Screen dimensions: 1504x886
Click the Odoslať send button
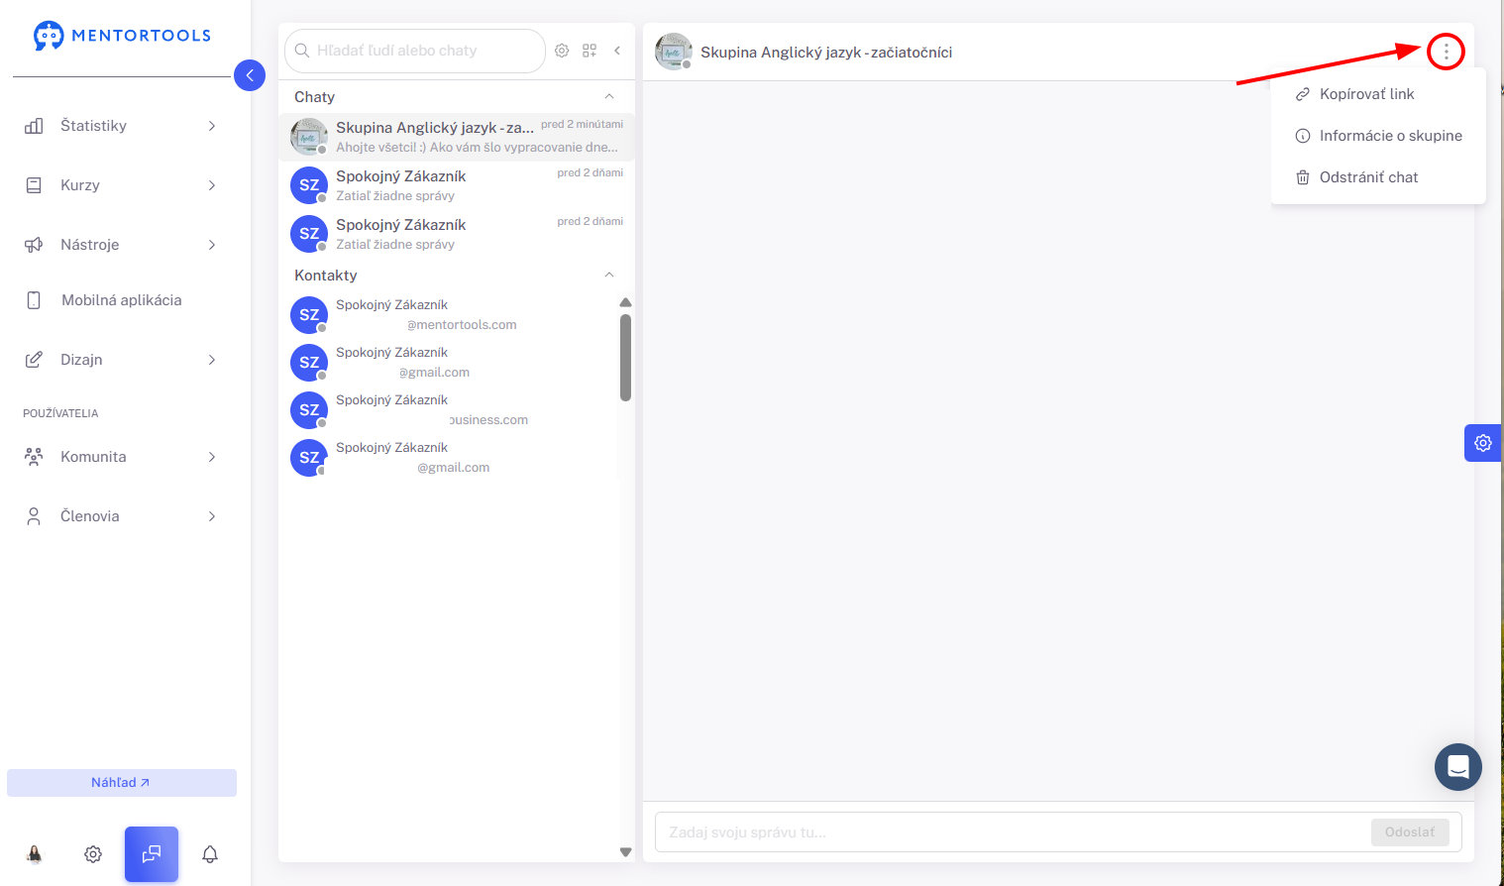(x=1410, y=832)
